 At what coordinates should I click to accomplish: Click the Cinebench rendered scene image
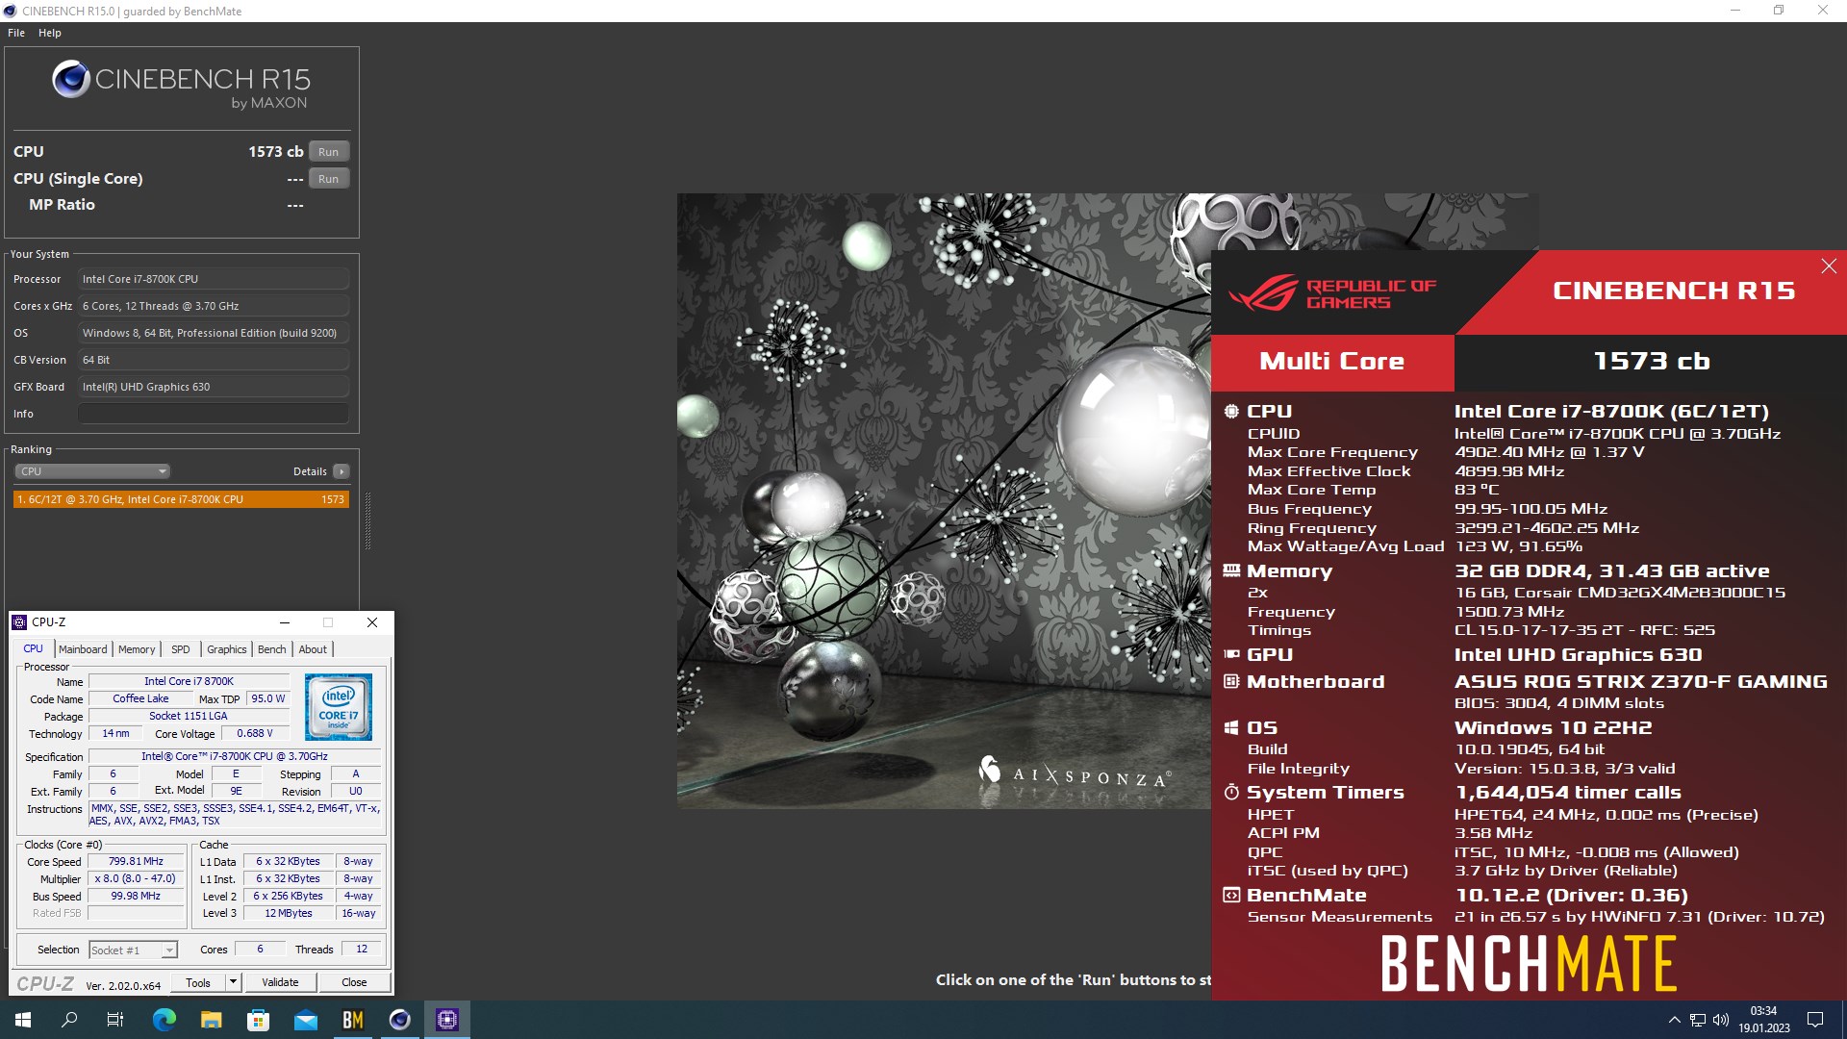944,500
